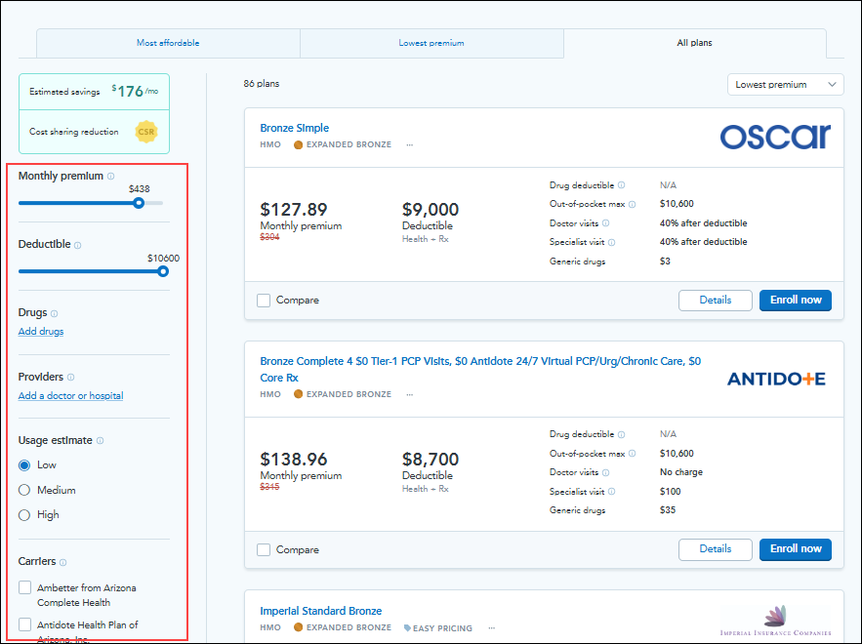The width and height of the screenshot is (862, 644).
Task: Click the Add a doctor or hospital link
Action: point(71,395)
